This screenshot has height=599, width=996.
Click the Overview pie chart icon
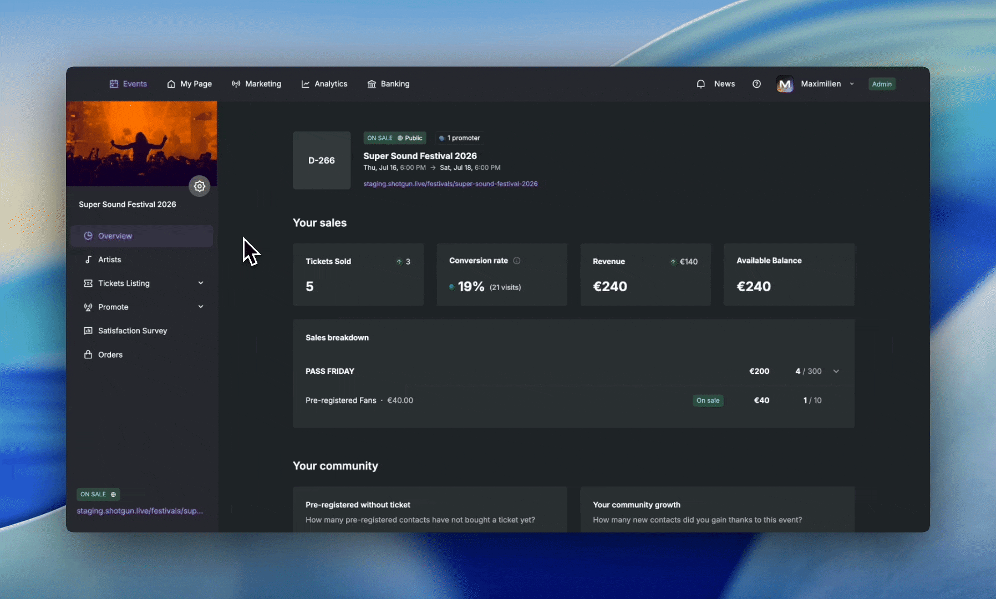click(88, 236)
